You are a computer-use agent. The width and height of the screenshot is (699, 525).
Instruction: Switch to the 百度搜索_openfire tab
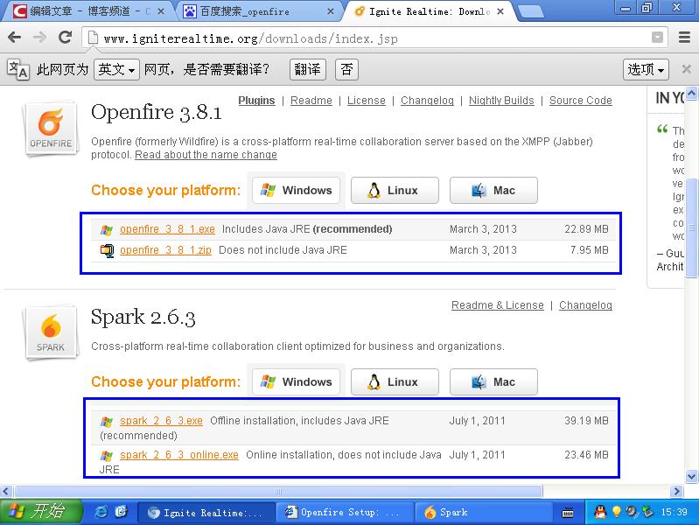click(x=257, y=11)
